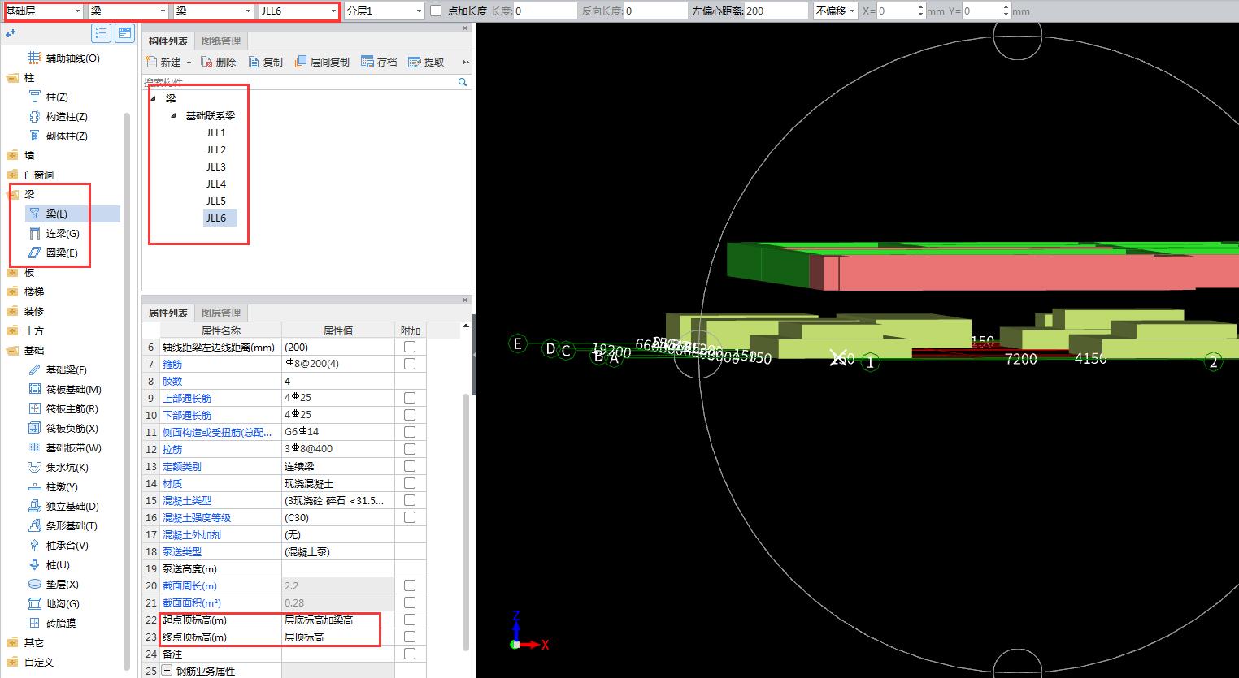Select the 辅助轴线(O) grid icon
The width and height of the screenshot is (1239, 678).
tap(34, 58)
